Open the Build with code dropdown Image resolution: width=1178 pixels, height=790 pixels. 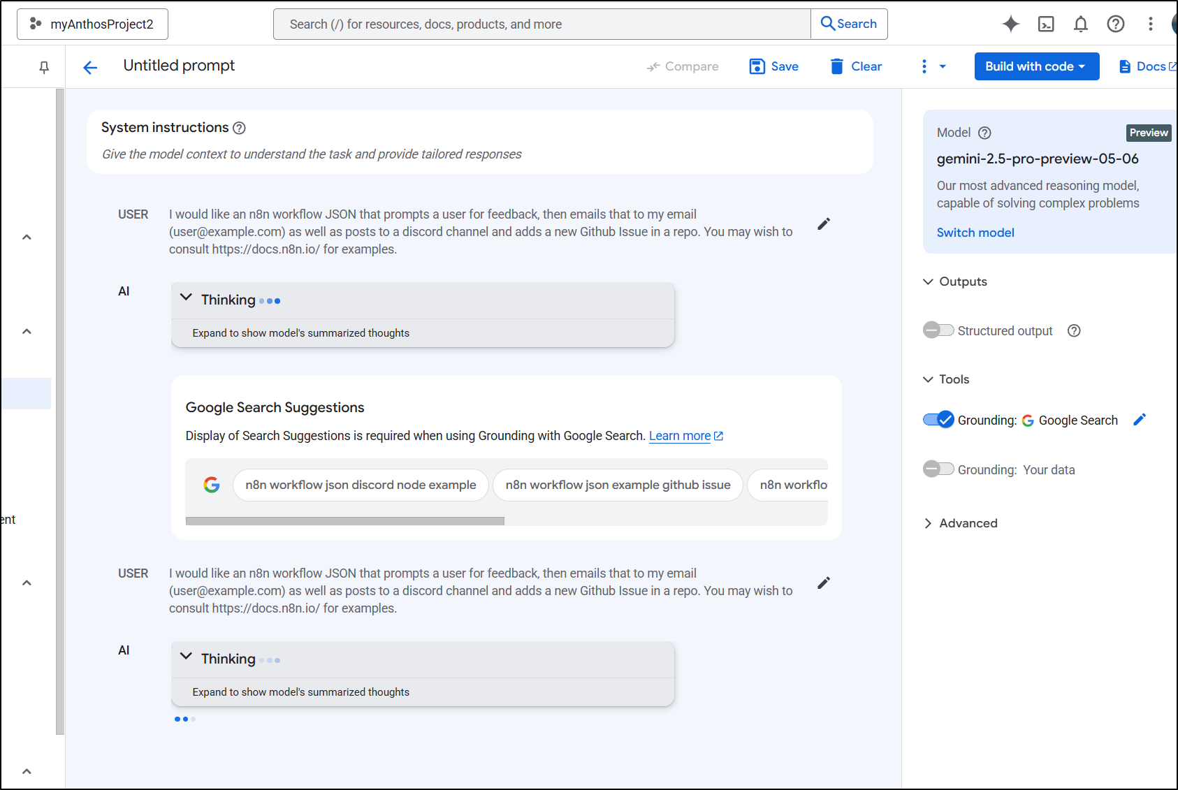pos(1037,66)
